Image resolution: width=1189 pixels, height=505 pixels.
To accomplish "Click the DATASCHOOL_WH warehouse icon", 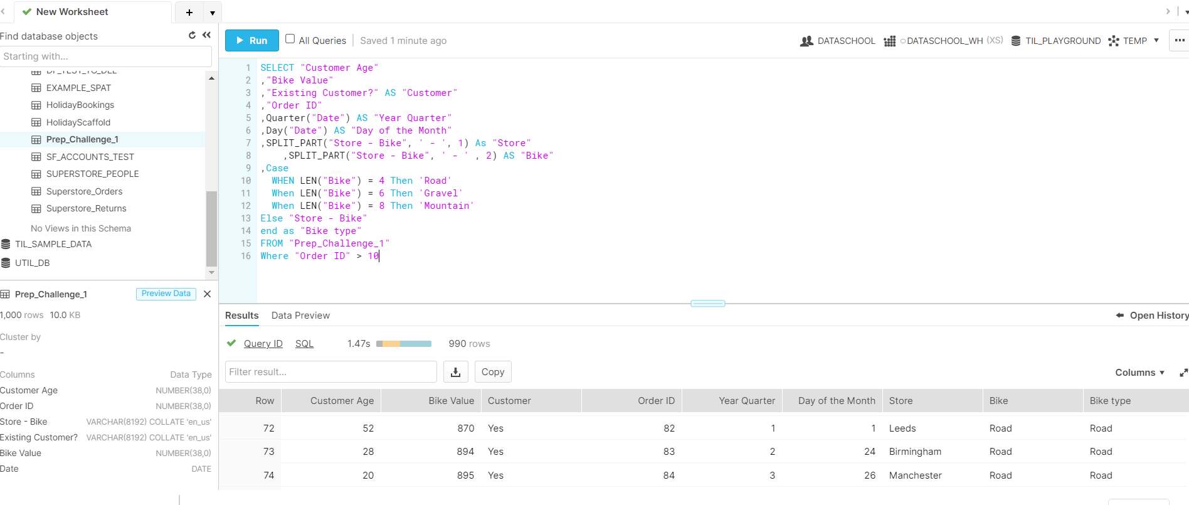I will (x=889, y=41).
